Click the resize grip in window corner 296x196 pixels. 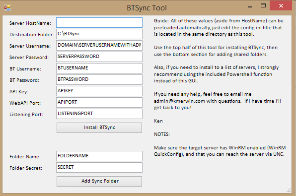coord(289,190)
